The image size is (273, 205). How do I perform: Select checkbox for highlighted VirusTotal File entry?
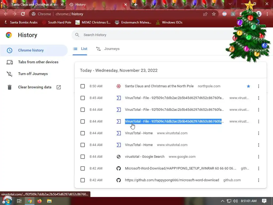tap(83, 121)
